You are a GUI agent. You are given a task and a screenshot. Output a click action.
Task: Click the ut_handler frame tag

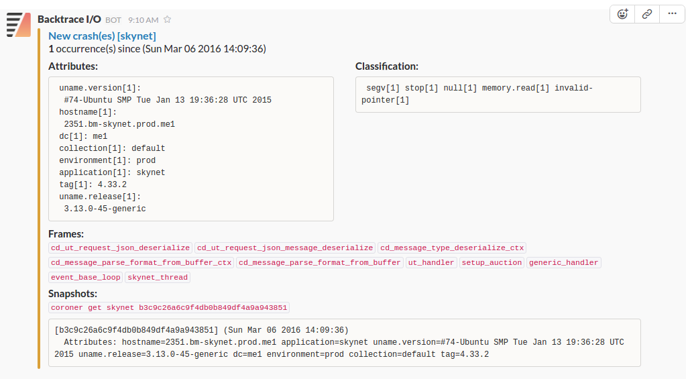pyautogui.click(x=431, y=263)
